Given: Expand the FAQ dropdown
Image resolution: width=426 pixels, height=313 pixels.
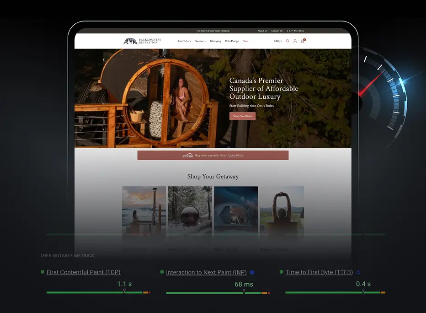Looking at the screenshot, I should pos(278,41).
